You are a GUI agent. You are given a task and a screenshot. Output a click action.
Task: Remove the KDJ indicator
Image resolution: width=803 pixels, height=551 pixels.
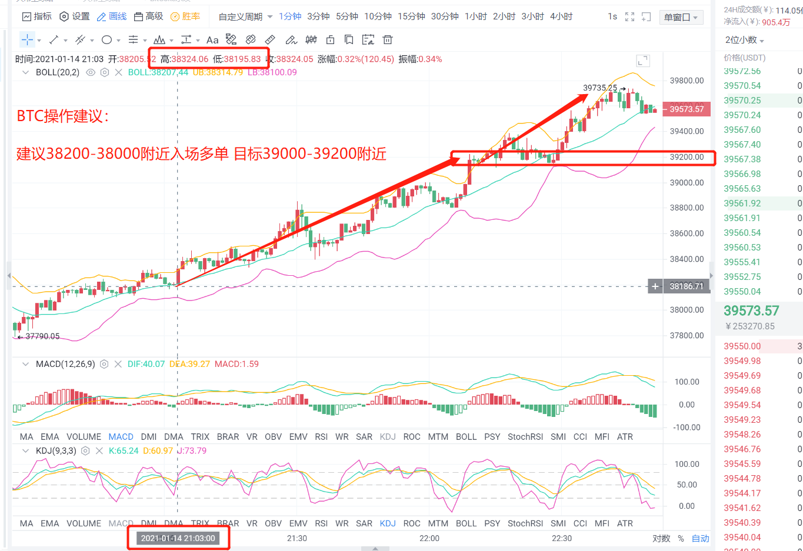(x=99, y=451)
